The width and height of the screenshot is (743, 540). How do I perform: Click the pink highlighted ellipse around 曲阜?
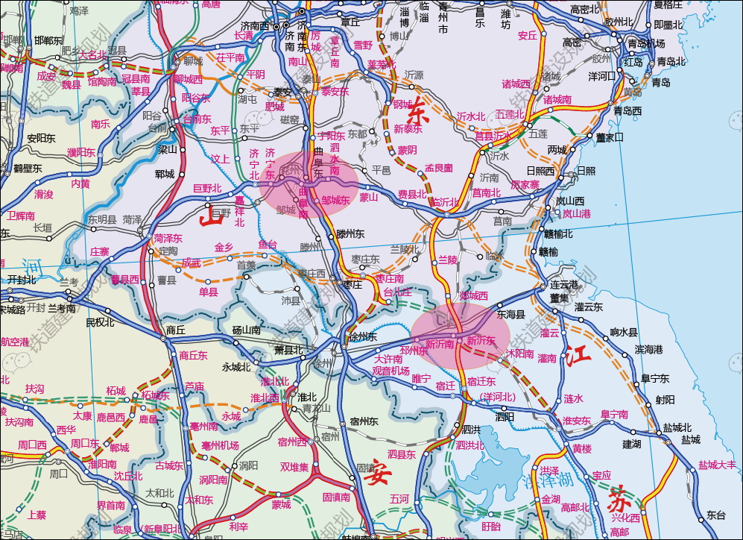(309, 184)
